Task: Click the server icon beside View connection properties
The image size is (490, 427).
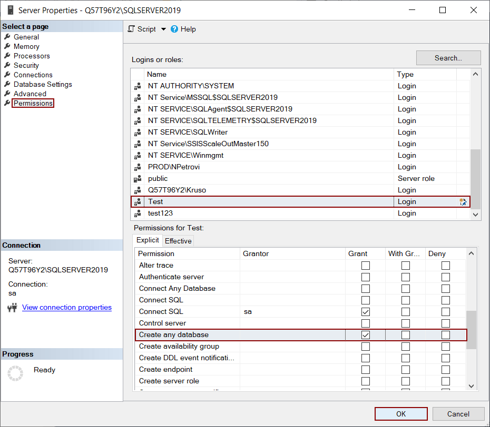Action: click(12, 307)
